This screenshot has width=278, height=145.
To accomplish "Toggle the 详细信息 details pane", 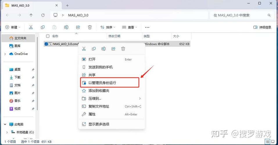I will 262,27.
